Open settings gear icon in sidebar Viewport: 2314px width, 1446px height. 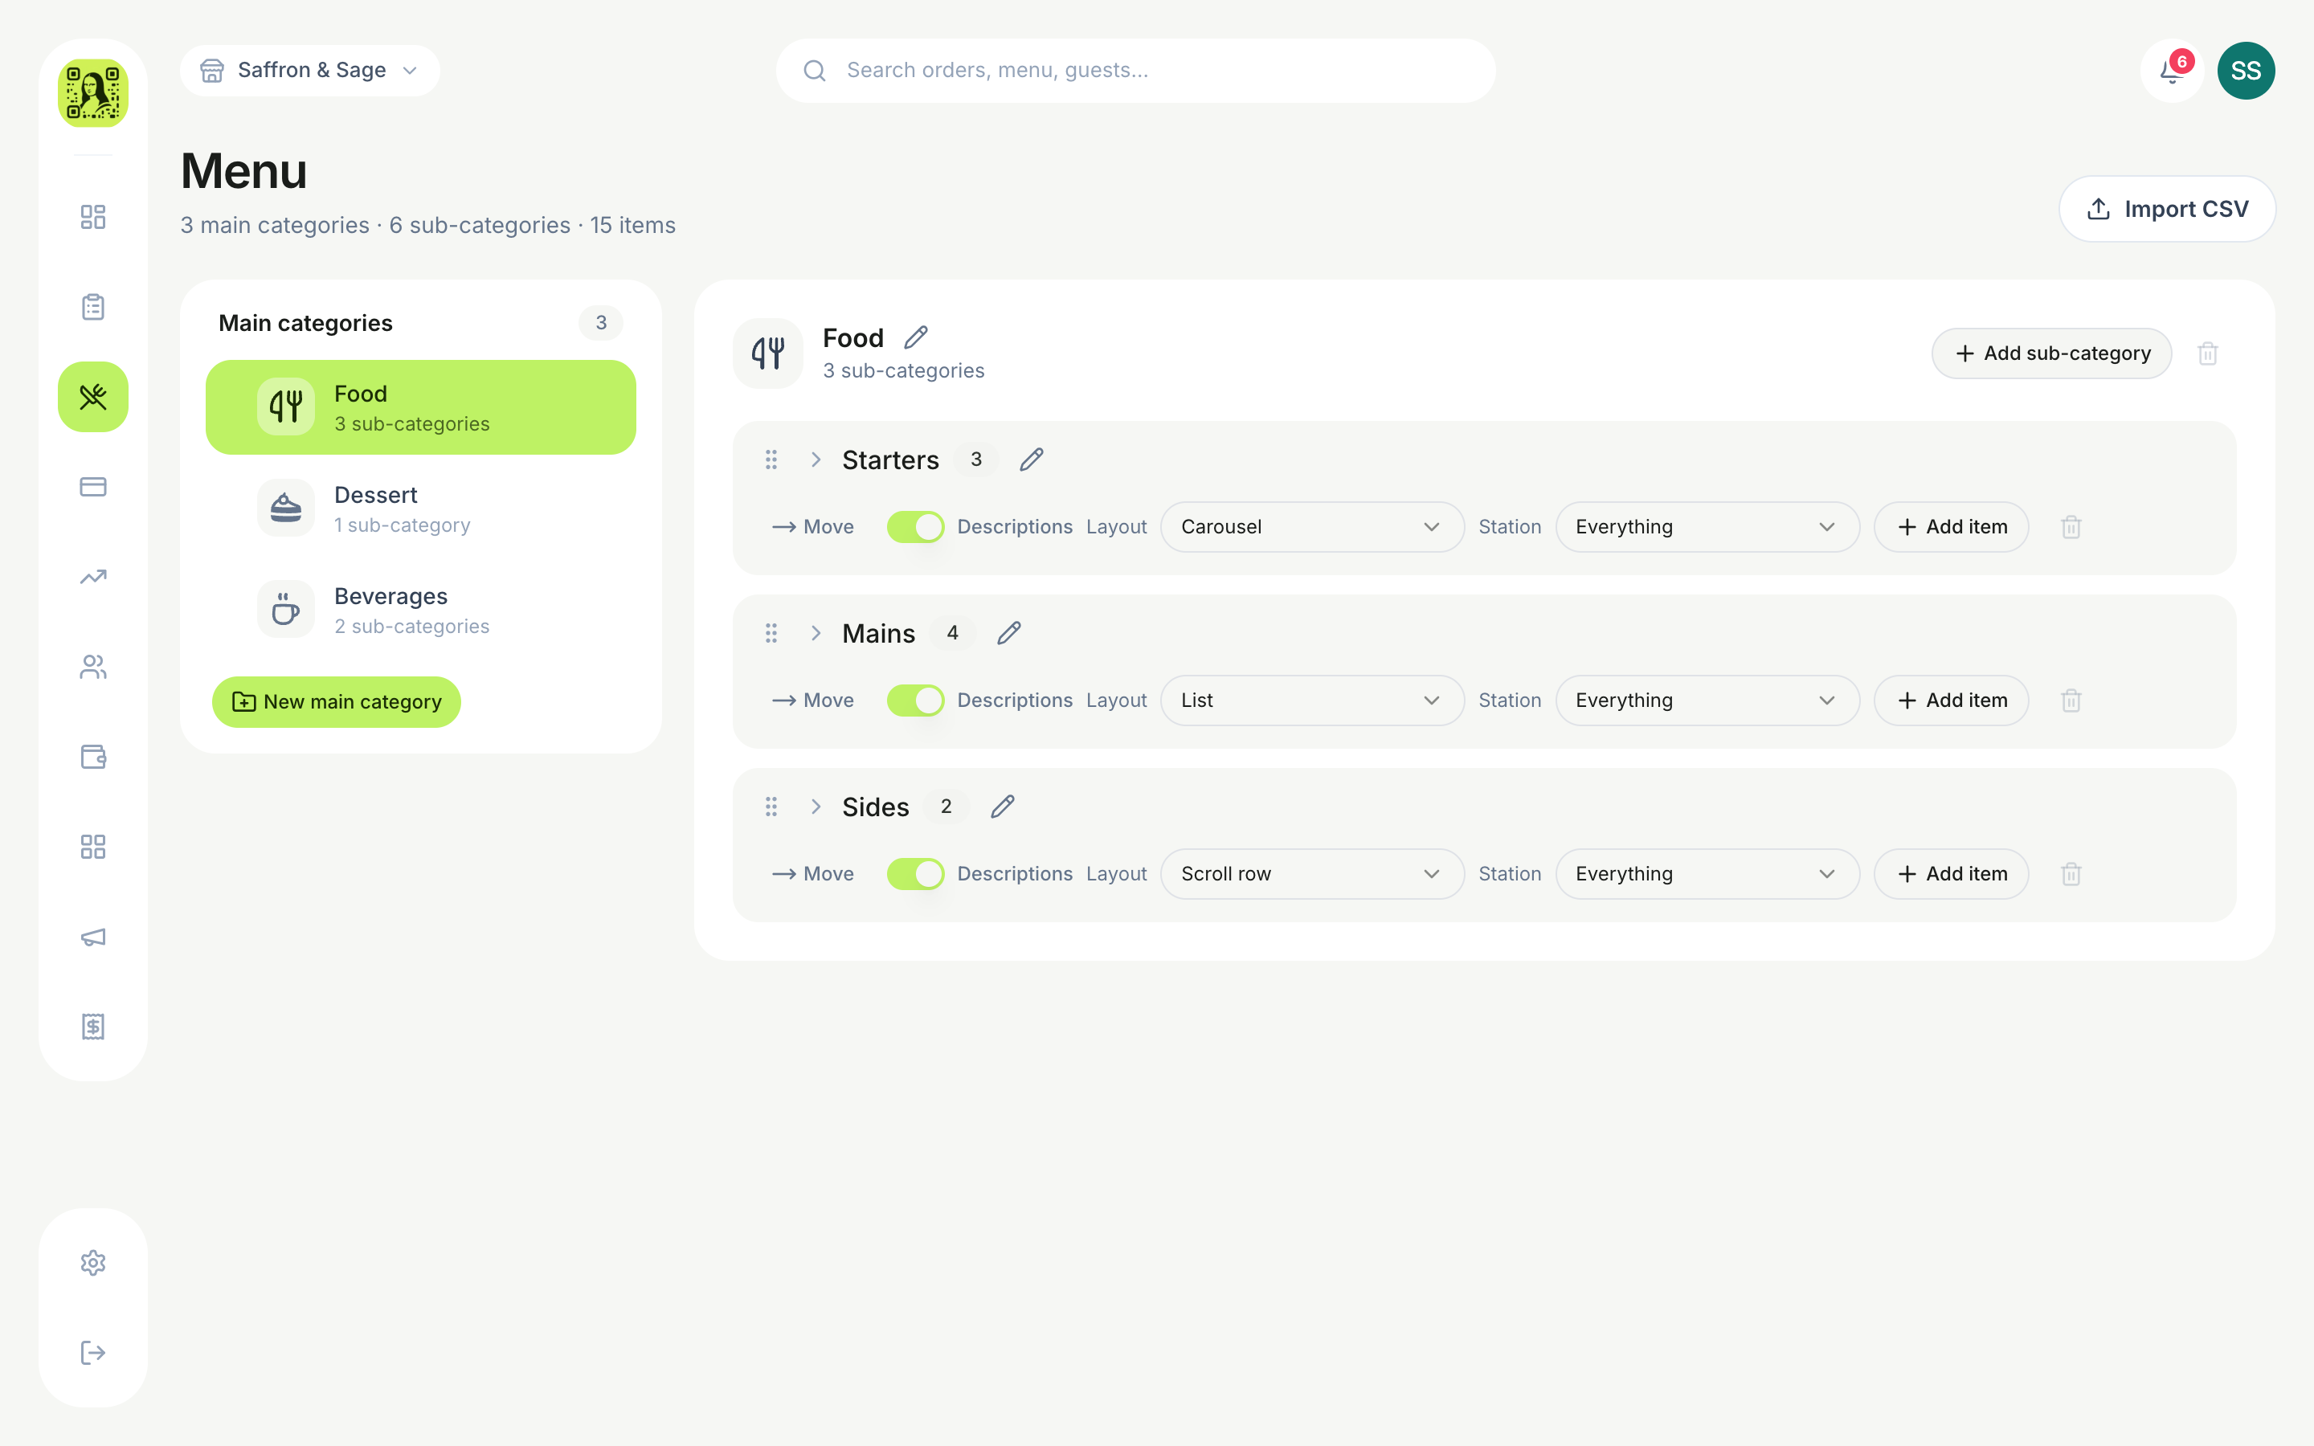[92, 1262]
